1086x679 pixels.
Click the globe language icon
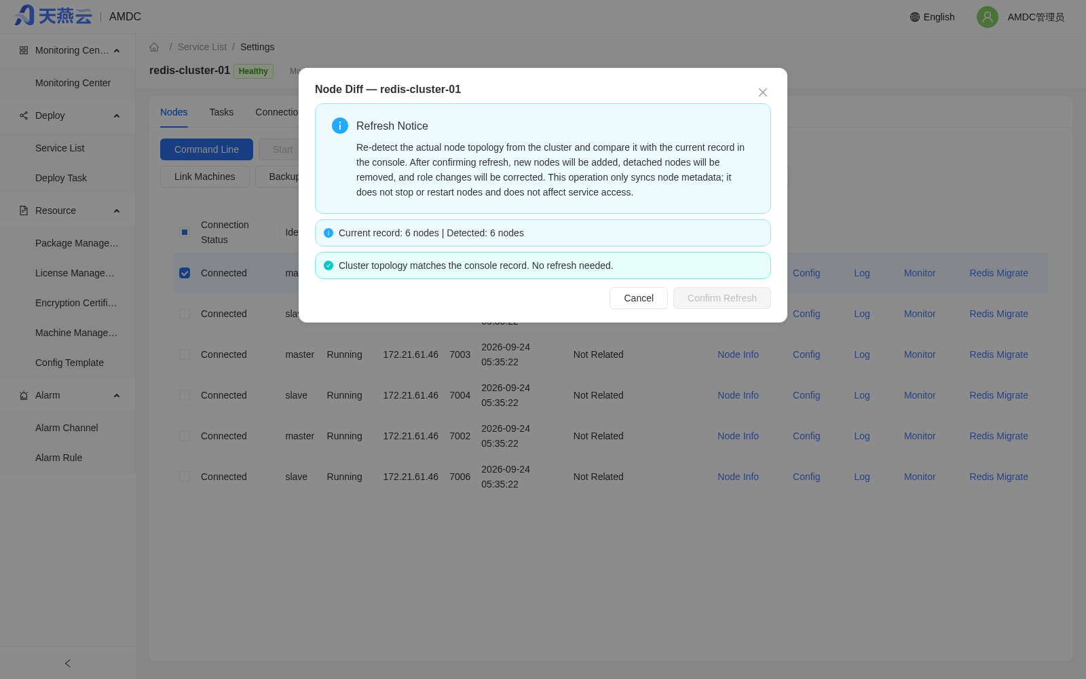click(915, 17)
